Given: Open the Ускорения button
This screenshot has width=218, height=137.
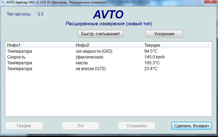Looking at the screenshot, I should coord(164,34).
